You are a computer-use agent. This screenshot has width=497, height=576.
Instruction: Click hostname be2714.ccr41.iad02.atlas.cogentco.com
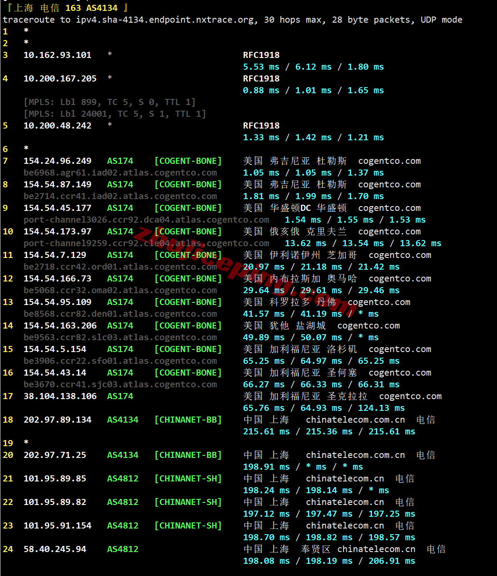click(120, 196)
